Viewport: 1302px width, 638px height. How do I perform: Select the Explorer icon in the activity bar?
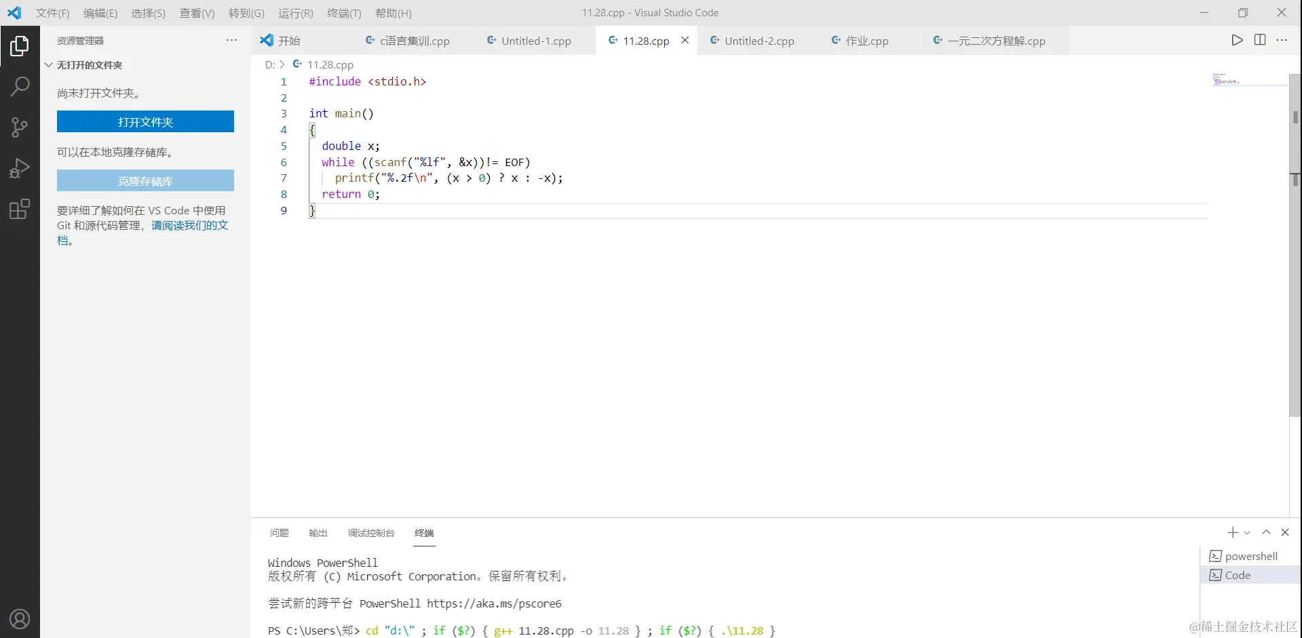point(20,45)
